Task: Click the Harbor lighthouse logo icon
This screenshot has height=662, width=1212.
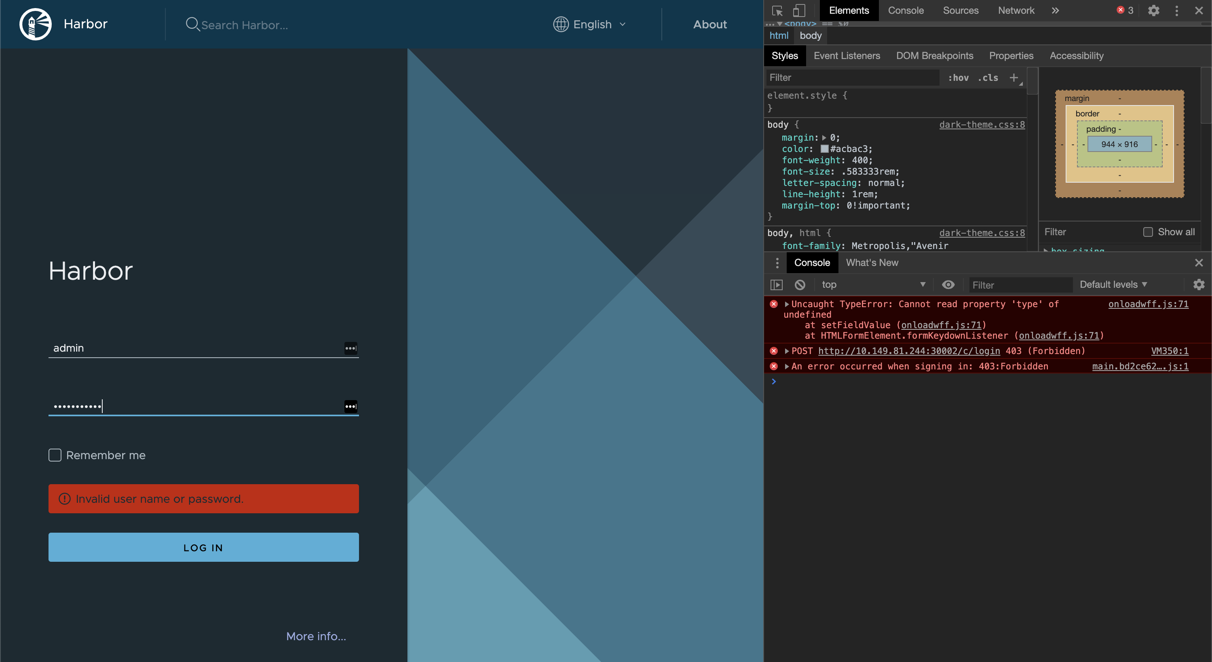Action: click(x=35, y=24)
